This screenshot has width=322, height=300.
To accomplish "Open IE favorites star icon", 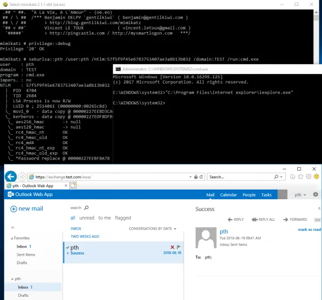I will (301, 177).
